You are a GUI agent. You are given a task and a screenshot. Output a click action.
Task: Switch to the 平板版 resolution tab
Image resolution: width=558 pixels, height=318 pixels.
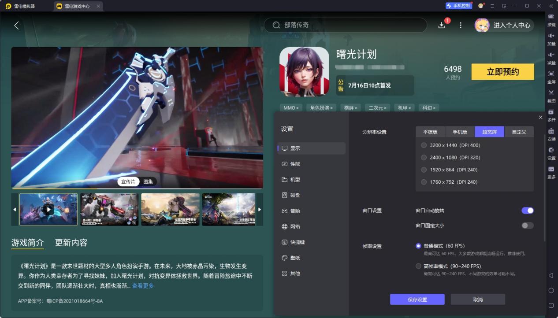[x=430, y=132]
